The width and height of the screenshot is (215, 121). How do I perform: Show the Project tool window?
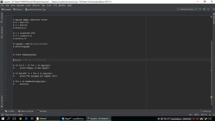tap(2, 18)
